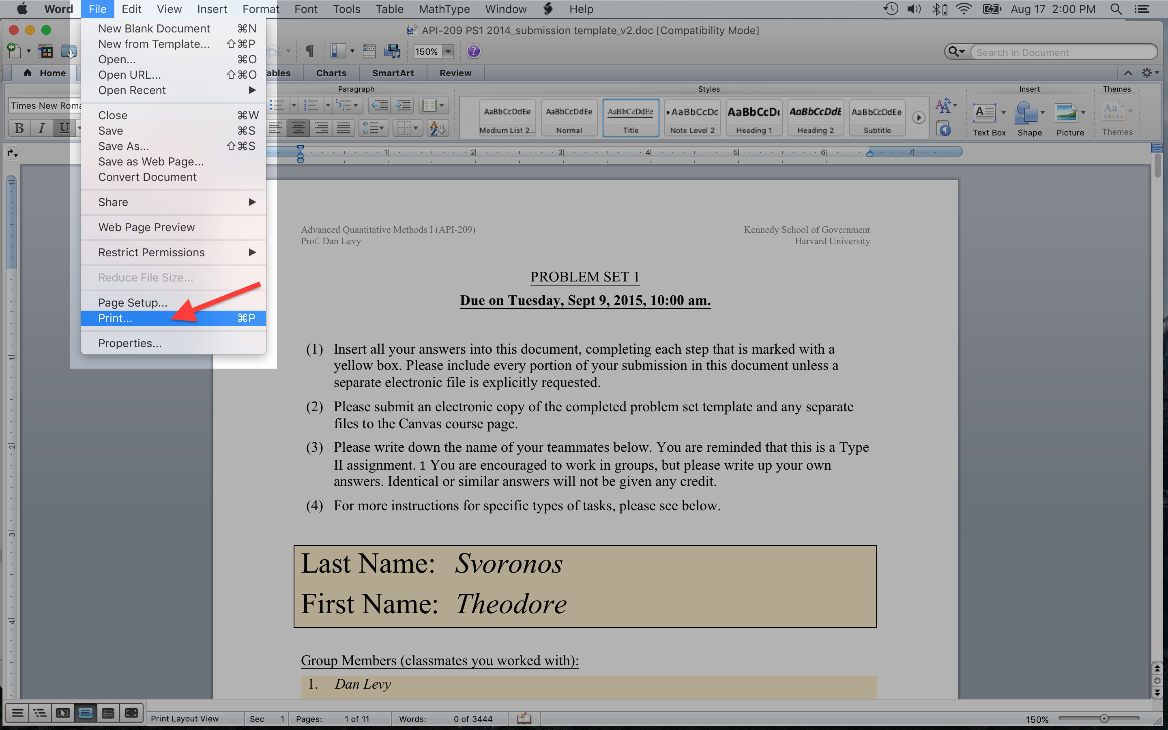Open the Shape dropdown arrow

1043,113
